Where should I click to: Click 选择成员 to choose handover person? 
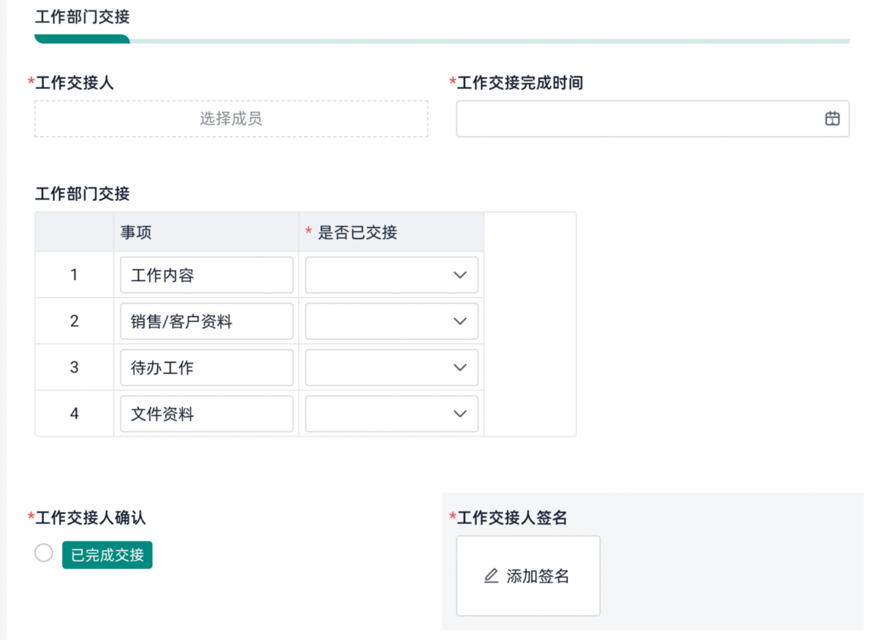(x=231, y=118)
